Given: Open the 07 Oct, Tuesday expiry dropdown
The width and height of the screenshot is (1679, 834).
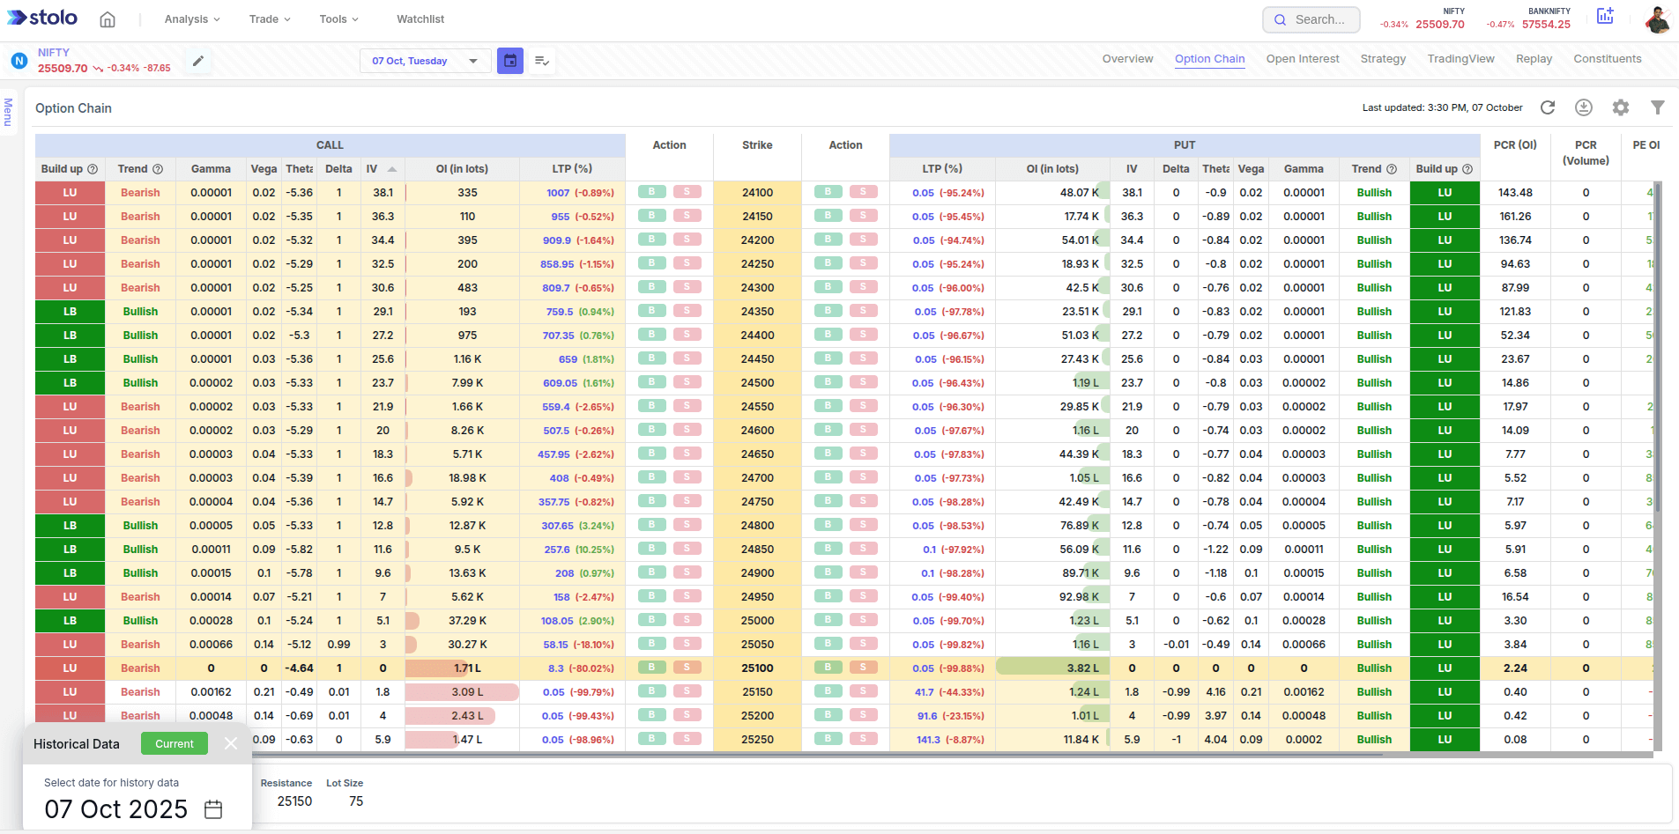Looking at the screenshot, I should click(x=425, y=61).
